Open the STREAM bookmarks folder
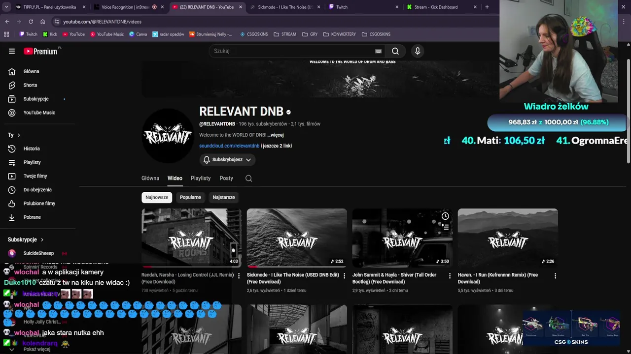 coord(285,34)
